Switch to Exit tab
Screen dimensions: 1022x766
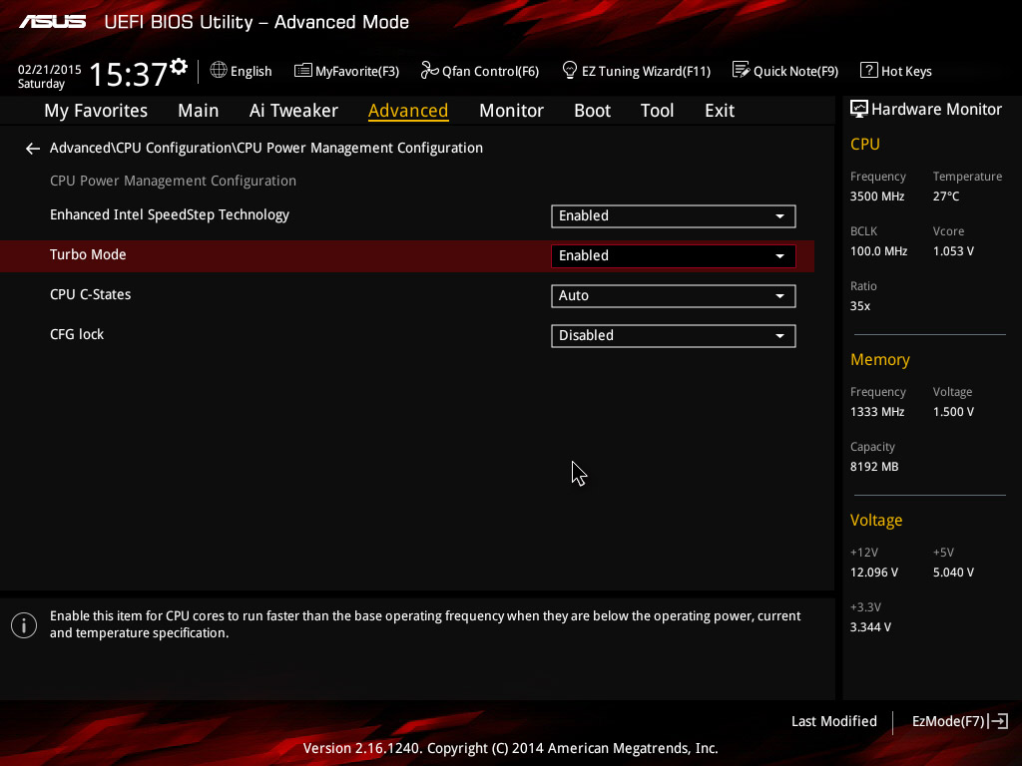(720, 111)
